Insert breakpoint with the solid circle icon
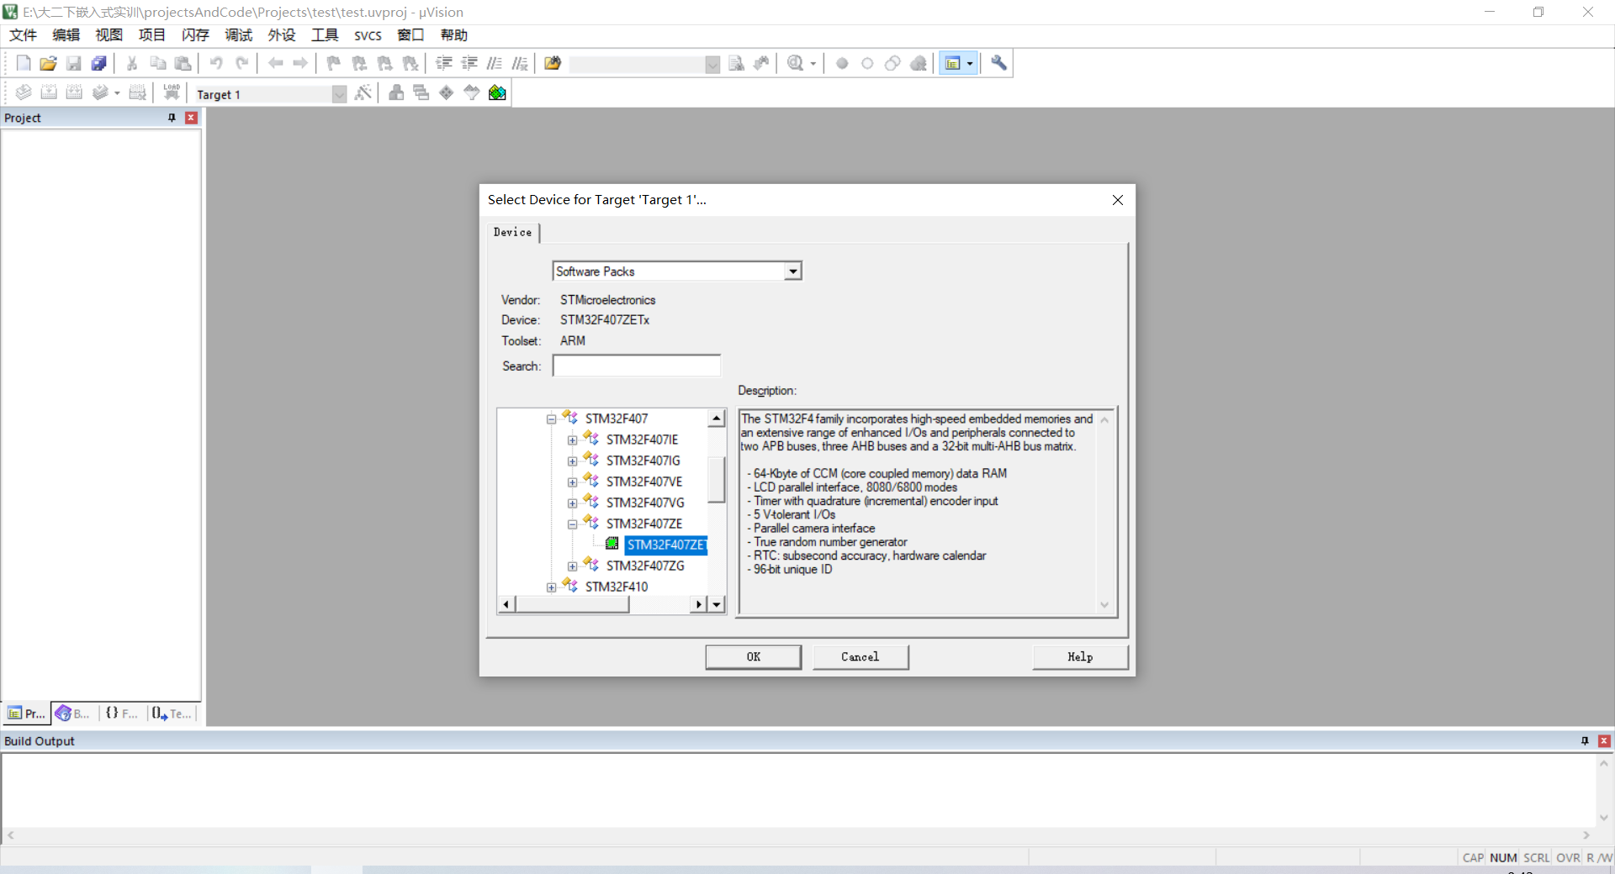The height and width of the screenshot is (874, 1615). pos(842,63)
